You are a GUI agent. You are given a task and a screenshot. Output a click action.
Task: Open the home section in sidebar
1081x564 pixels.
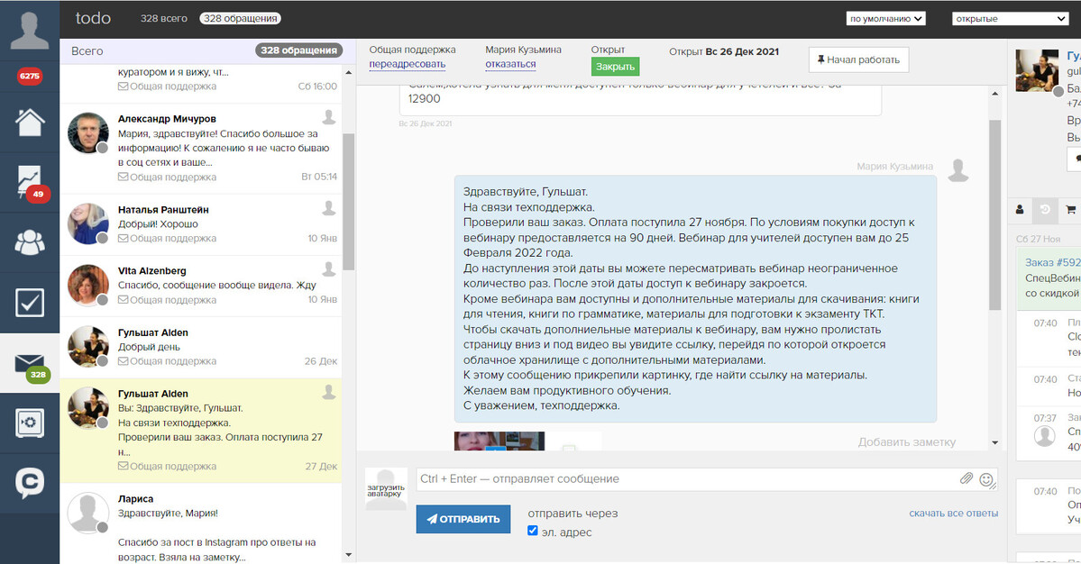click(x=30, y=122)
